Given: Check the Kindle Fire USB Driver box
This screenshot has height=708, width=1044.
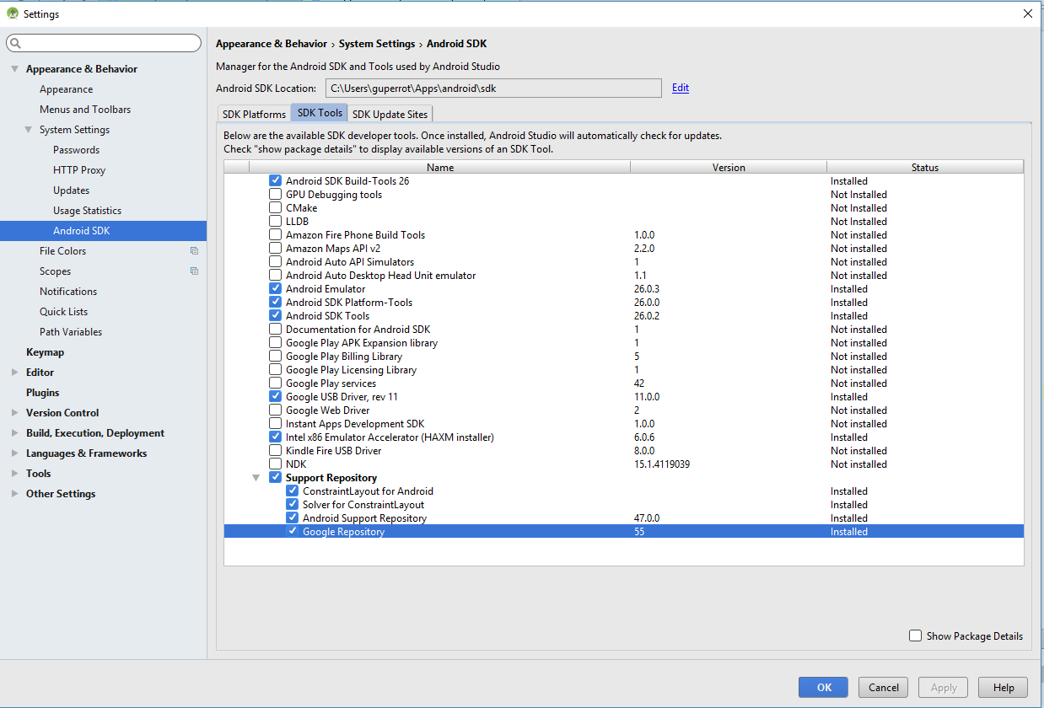Looking at the screenshot, I should [275, 450].
